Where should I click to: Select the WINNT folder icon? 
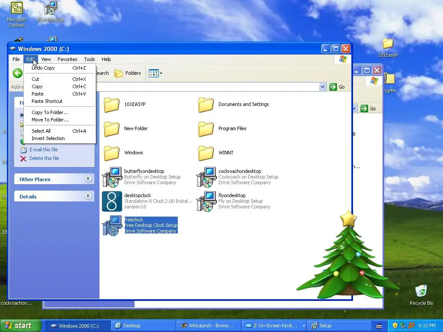point(205,153)
